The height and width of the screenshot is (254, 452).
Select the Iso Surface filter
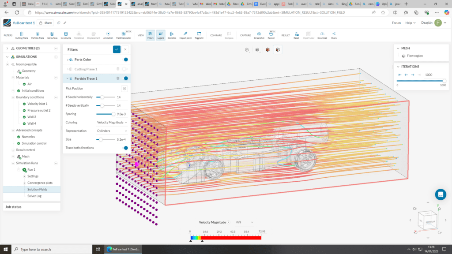point(53,34)
